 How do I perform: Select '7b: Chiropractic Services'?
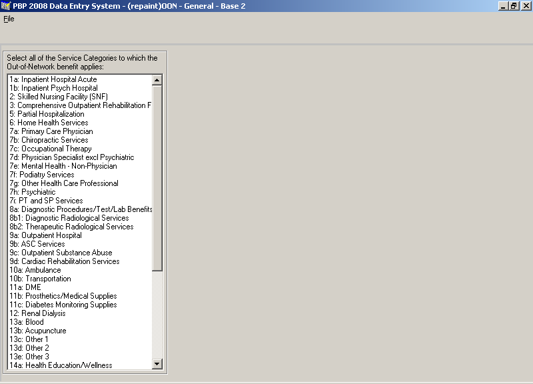(80, 140)
